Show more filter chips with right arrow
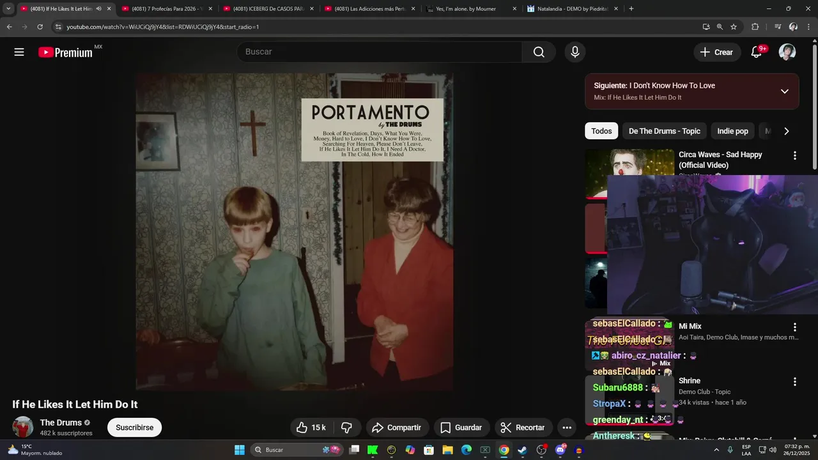 [786, 131]
